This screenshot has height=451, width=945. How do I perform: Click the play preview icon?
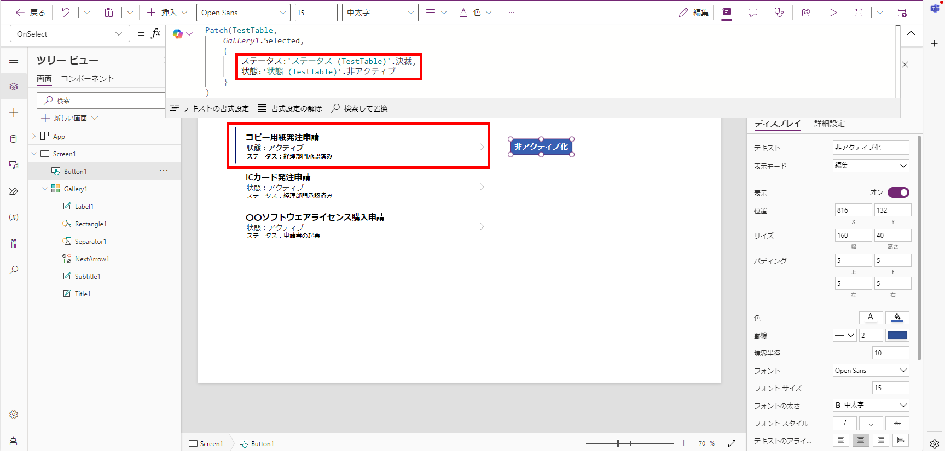(832, 13)
